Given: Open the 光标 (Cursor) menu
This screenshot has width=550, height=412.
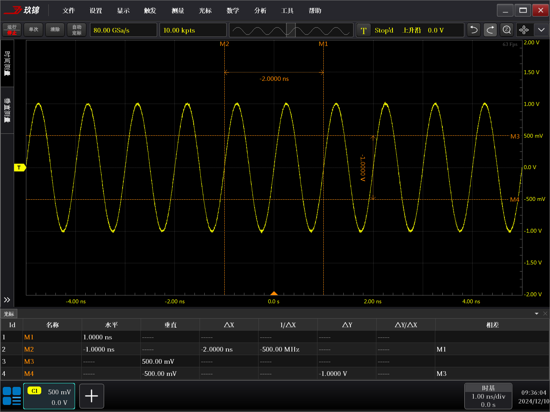Looking at the screenshot, I should click(x=205, y=11).
